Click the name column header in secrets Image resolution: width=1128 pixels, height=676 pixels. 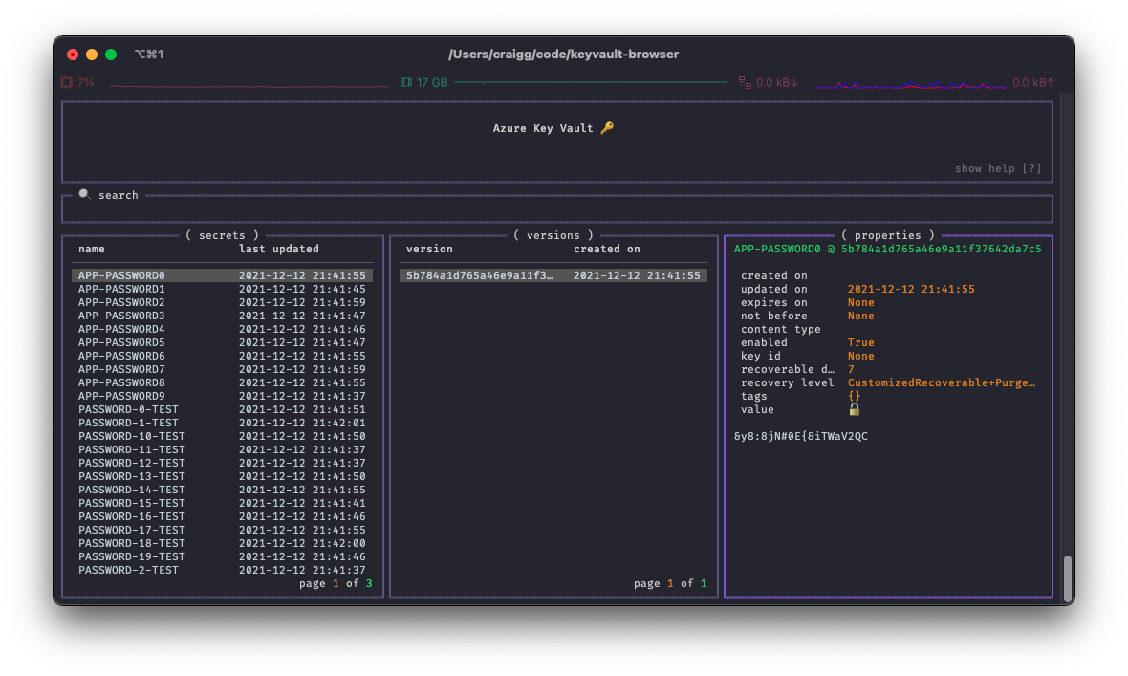pos(92,249)
